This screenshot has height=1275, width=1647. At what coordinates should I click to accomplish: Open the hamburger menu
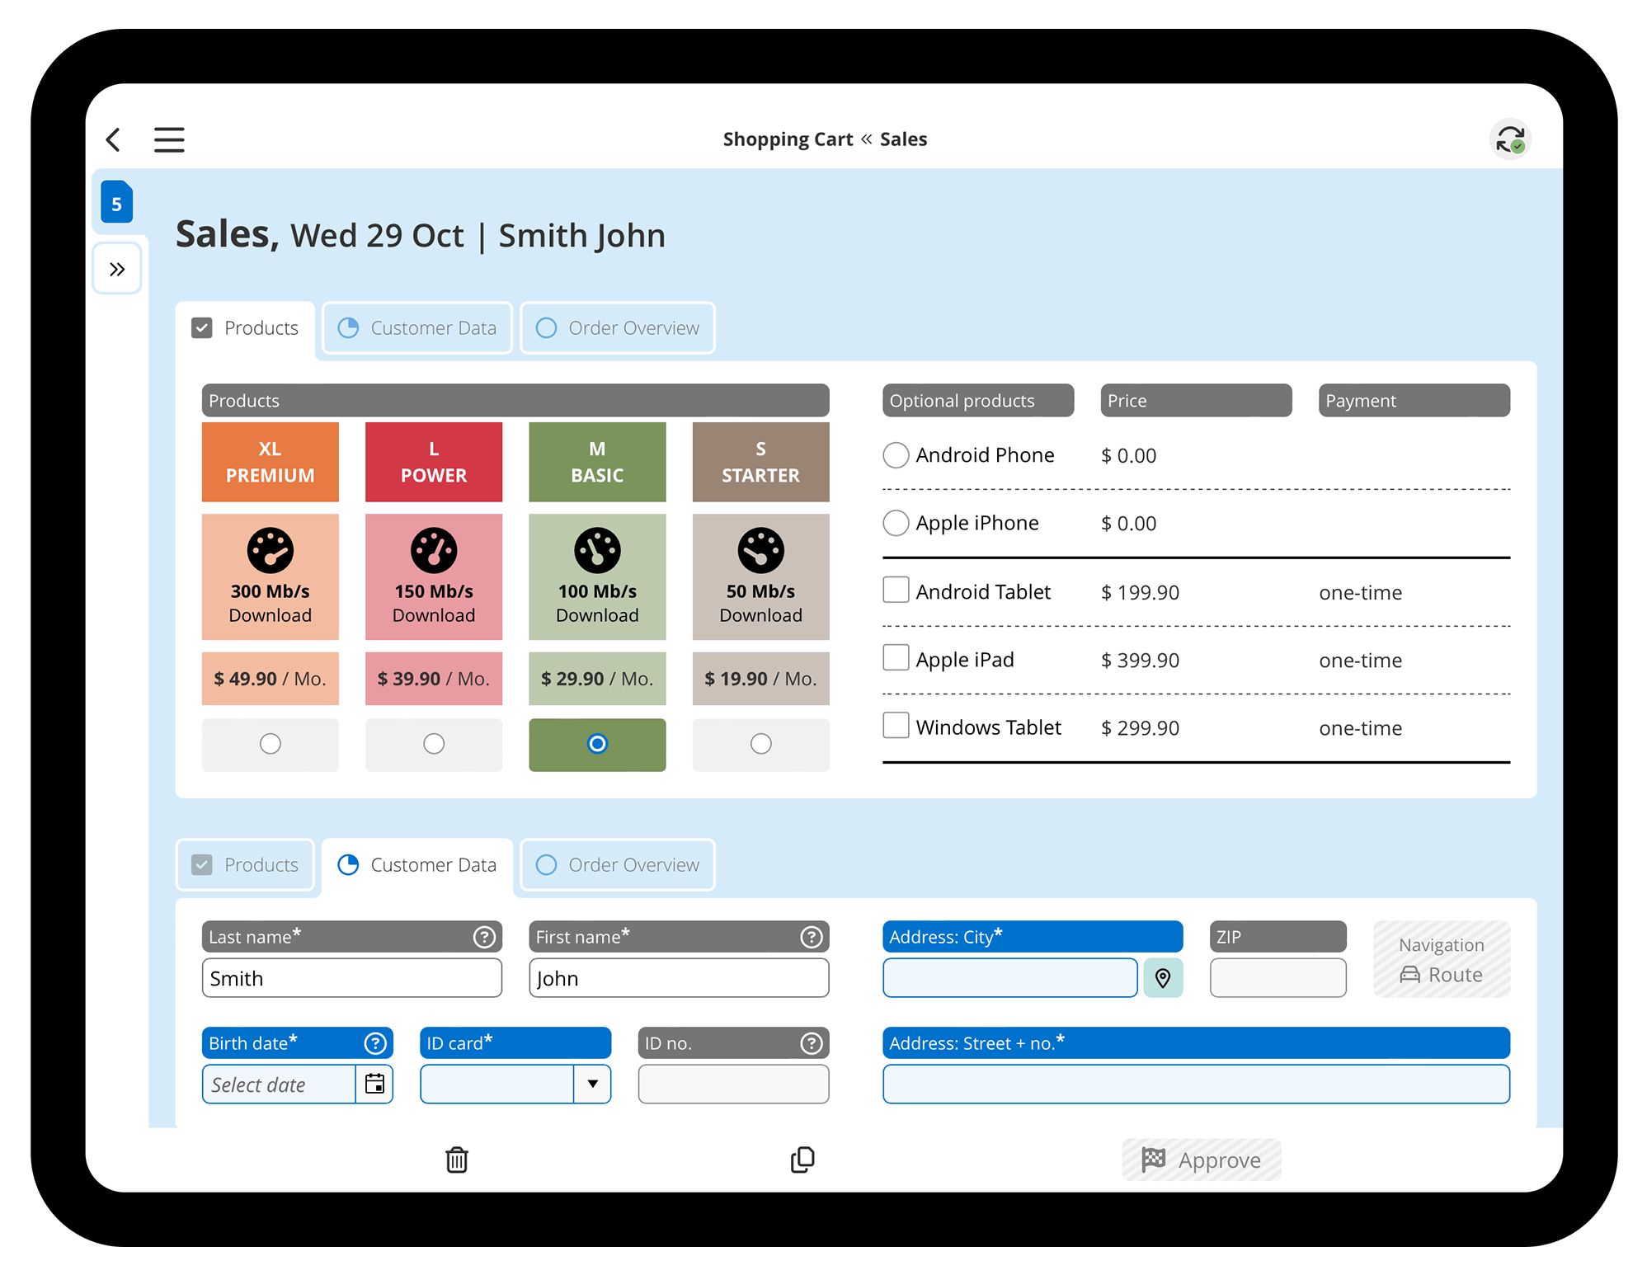click(169, 139)
